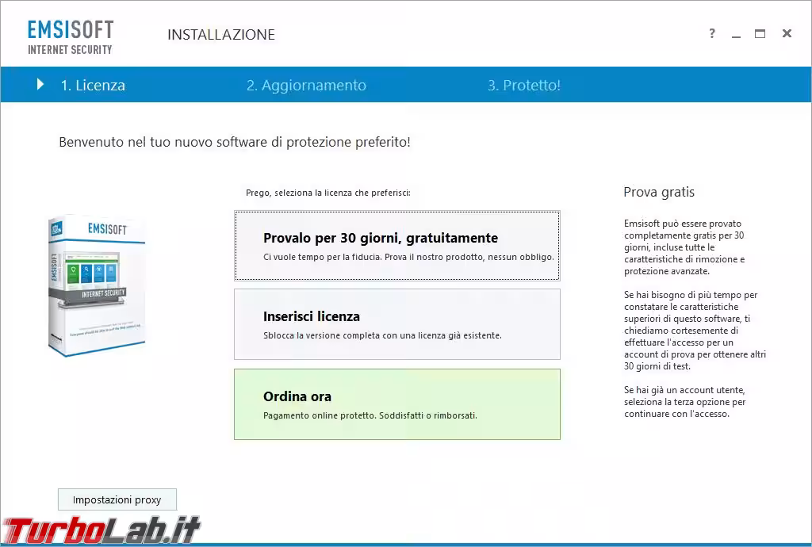The height and width of the screenshot is (547, 812).
Task: Click the Emsisoft product box image
Action: pyautogui.click(x=97, y=285)
